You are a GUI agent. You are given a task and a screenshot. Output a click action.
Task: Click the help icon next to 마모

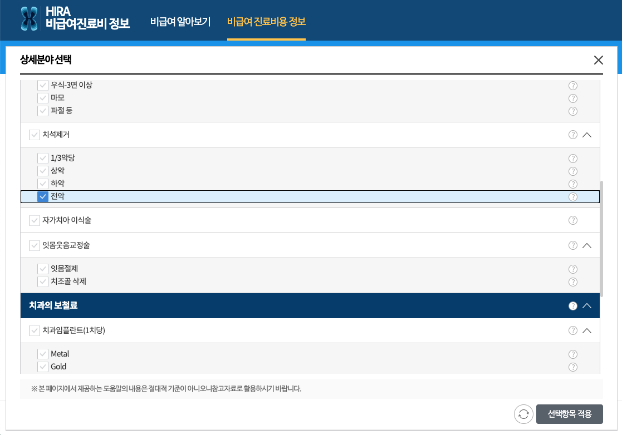(572, 98)
